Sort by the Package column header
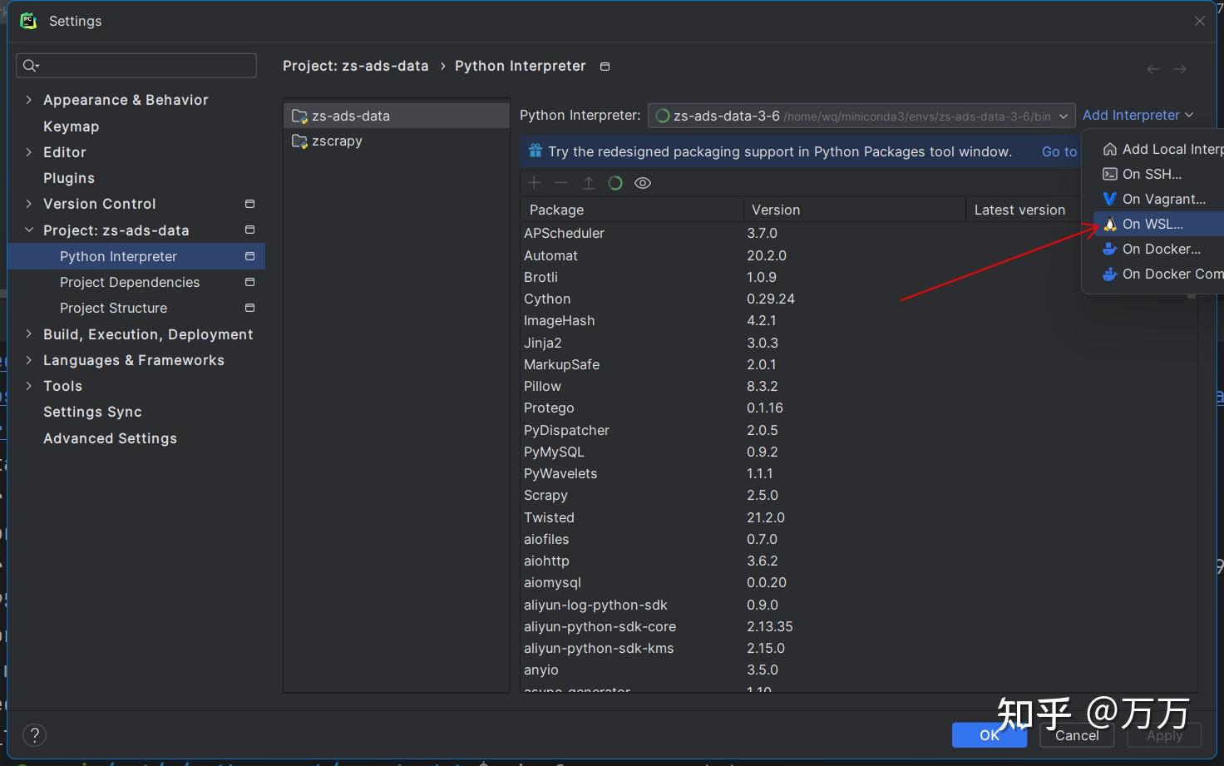 pyautogui.click(x=632, y=210)
